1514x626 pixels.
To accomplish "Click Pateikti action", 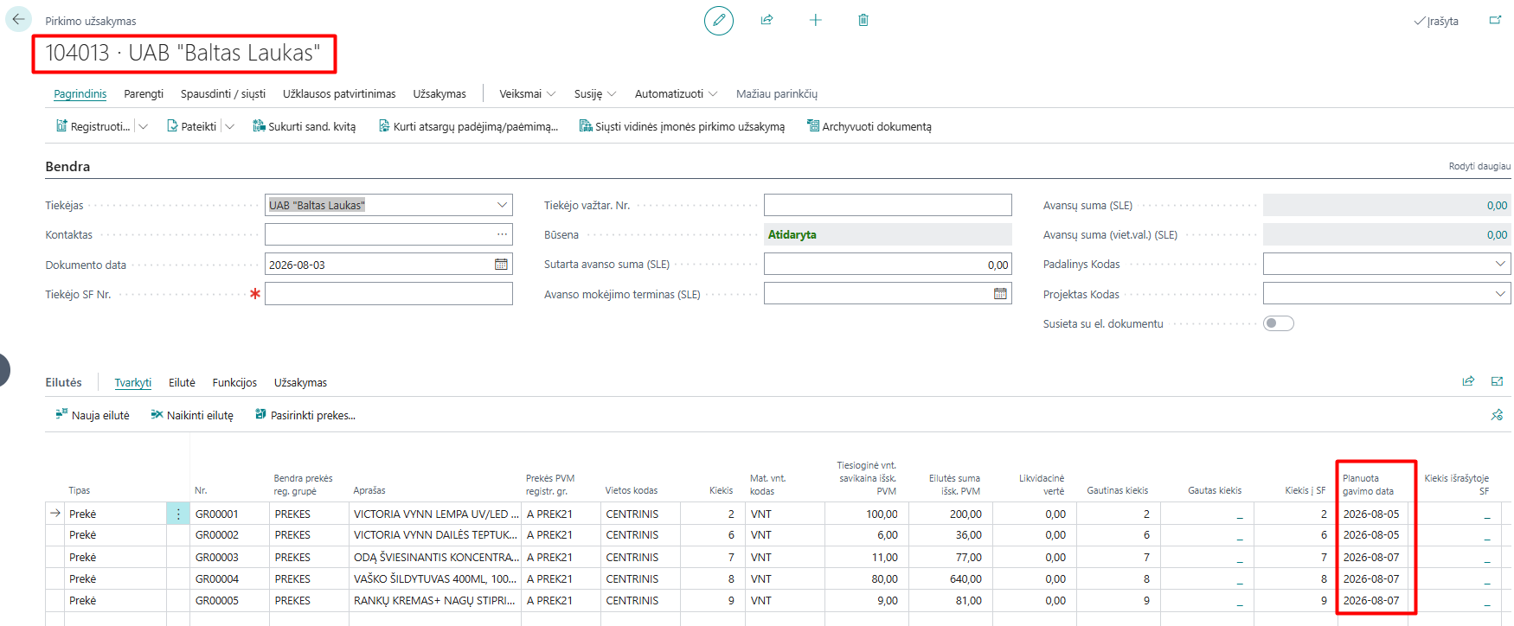I will (x=192, y=126).
